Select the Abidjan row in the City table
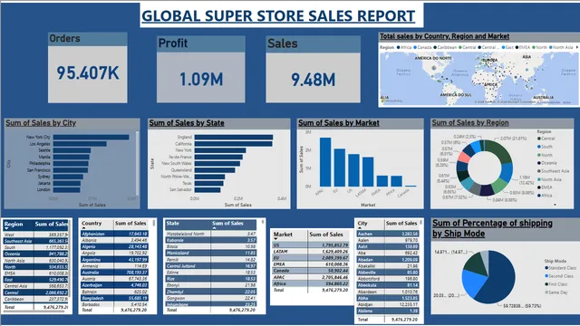 [x=388, y=304]
